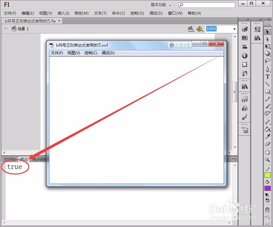Open the 命令(C) menu
This screenshot has height=227, width=273.
[x=118, y=13]
